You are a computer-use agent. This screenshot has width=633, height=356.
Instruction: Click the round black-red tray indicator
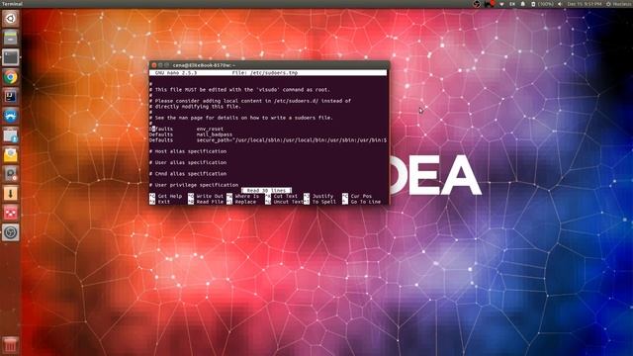(477, 4)
